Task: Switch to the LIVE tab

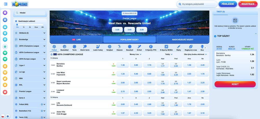Action: pos(76,40)
